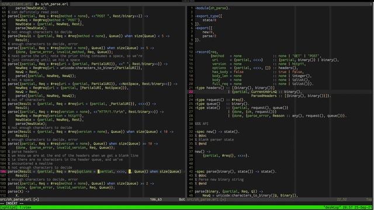
Task: Click the 'HTTP/1.1\r\n' binary on line 91
Action: [110, 111]
